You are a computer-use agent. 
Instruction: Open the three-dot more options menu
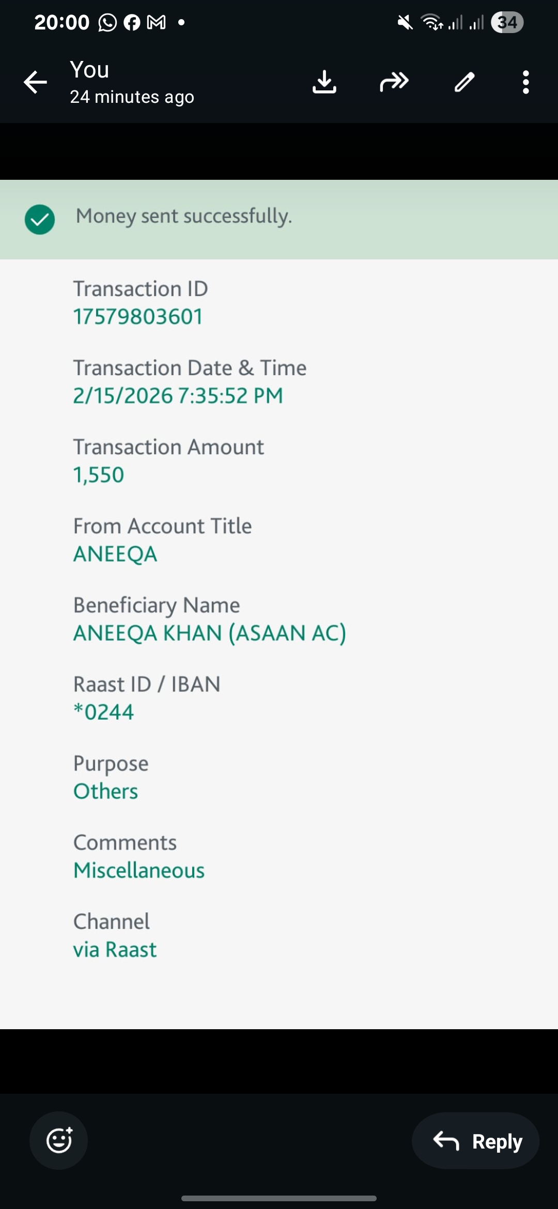(525, 82)
